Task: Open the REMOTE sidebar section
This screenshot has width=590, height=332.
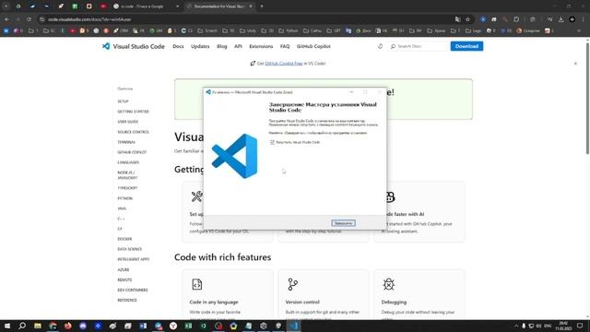Action: tap(124, 280)
